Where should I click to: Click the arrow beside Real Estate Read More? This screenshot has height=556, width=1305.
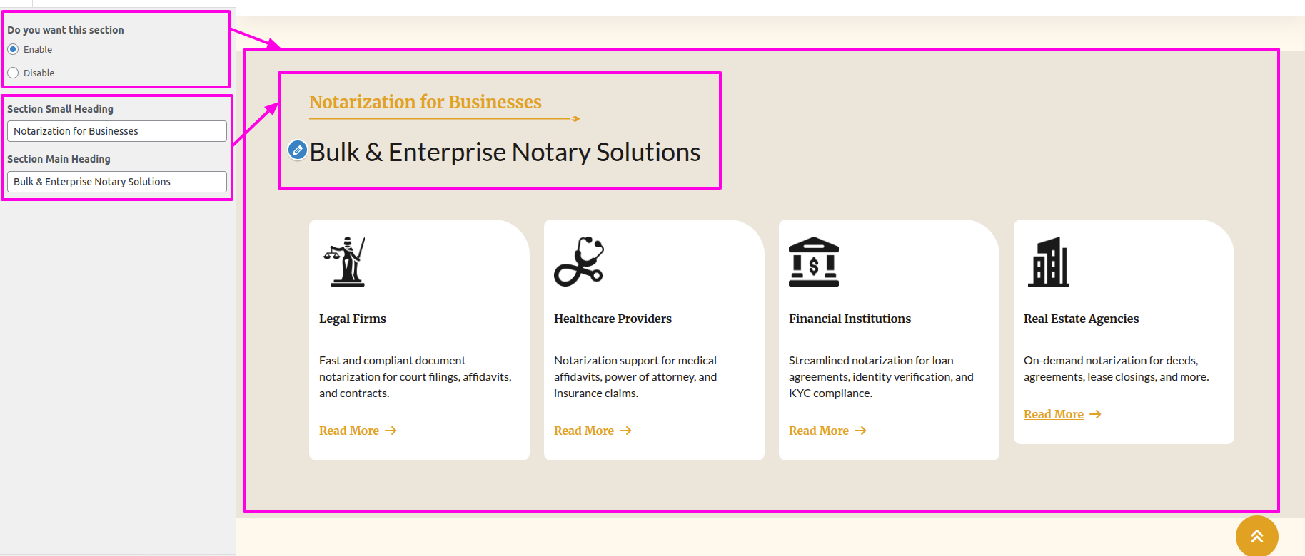1095,414
